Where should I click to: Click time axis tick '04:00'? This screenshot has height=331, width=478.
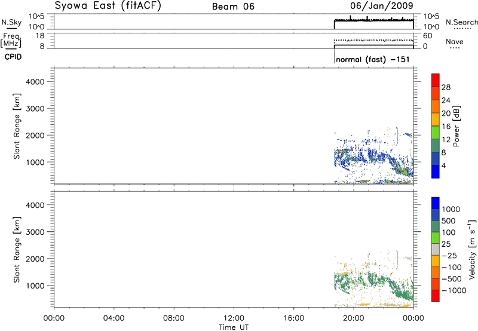tap(114, 318)
